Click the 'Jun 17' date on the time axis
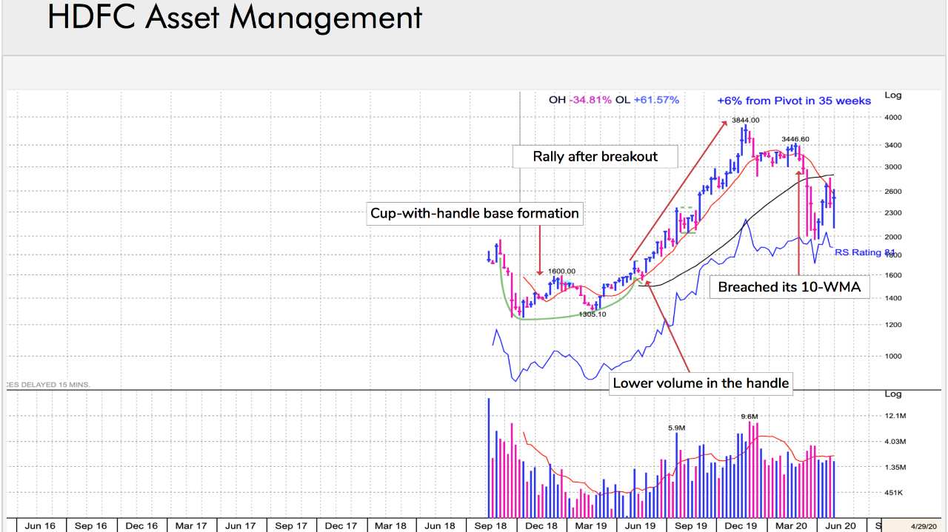 point(240,526)
